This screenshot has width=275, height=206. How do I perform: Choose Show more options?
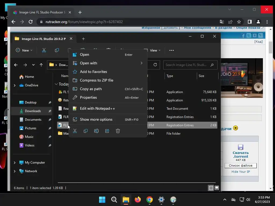(108, 119)
